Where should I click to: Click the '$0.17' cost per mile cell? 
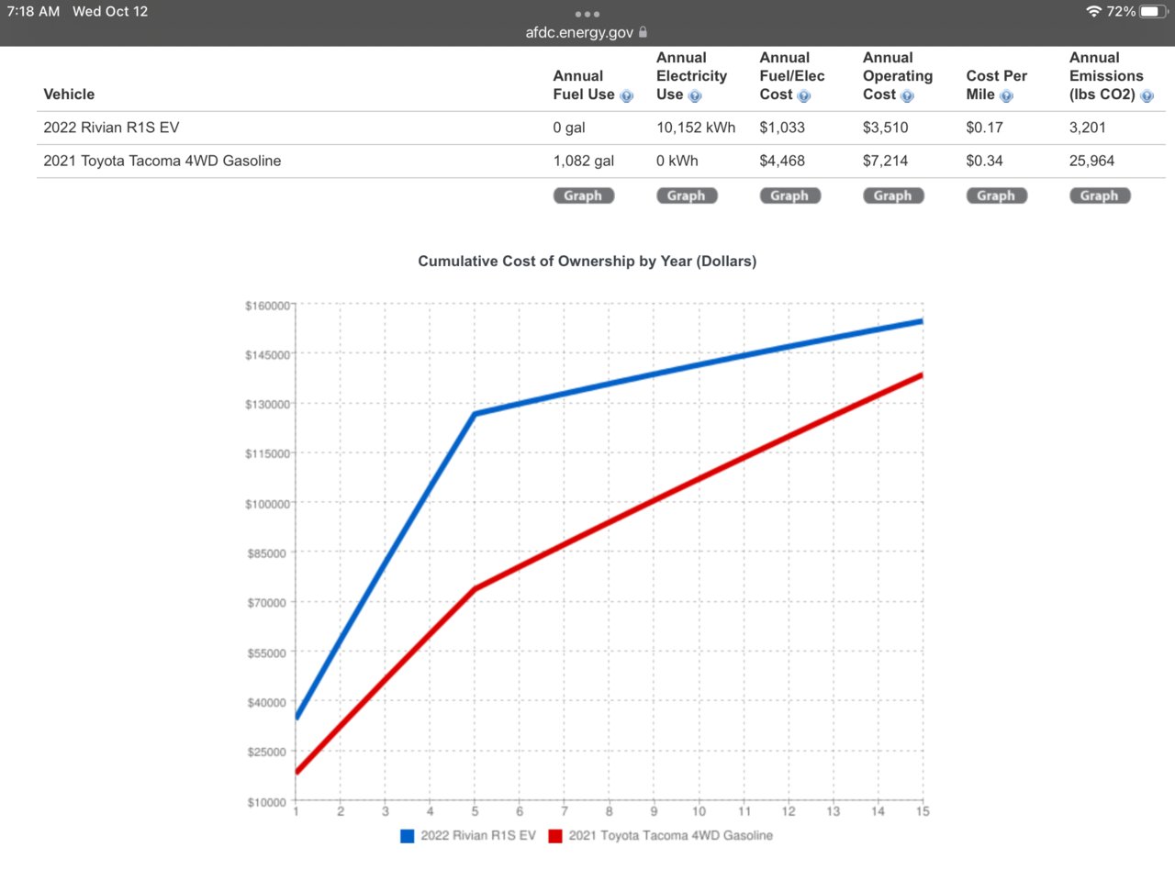(984, 128)
